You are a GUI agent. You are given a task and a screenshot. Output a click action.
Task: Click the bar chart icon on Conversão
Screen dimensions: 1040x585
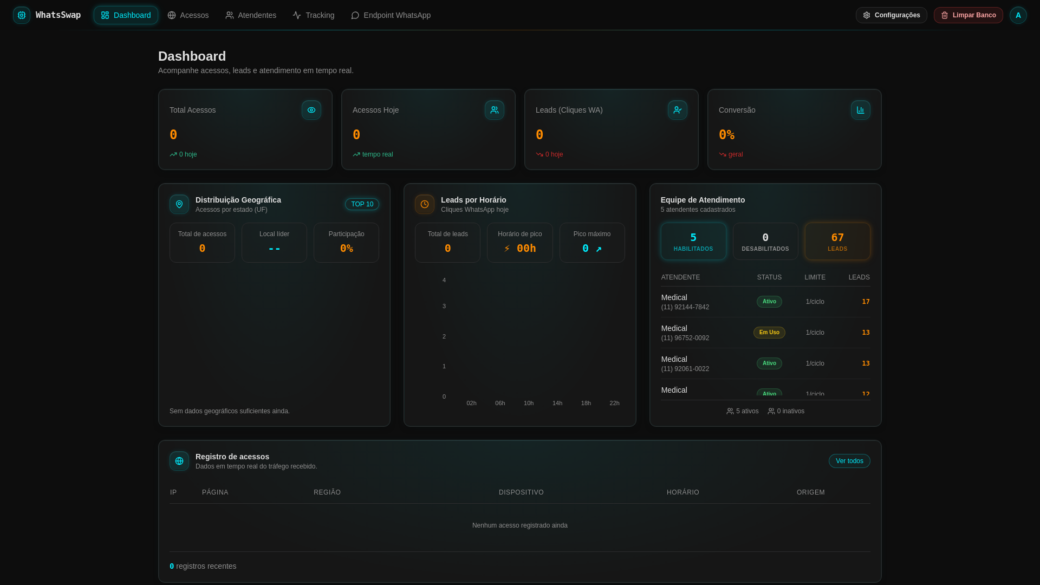click(861, 110)
